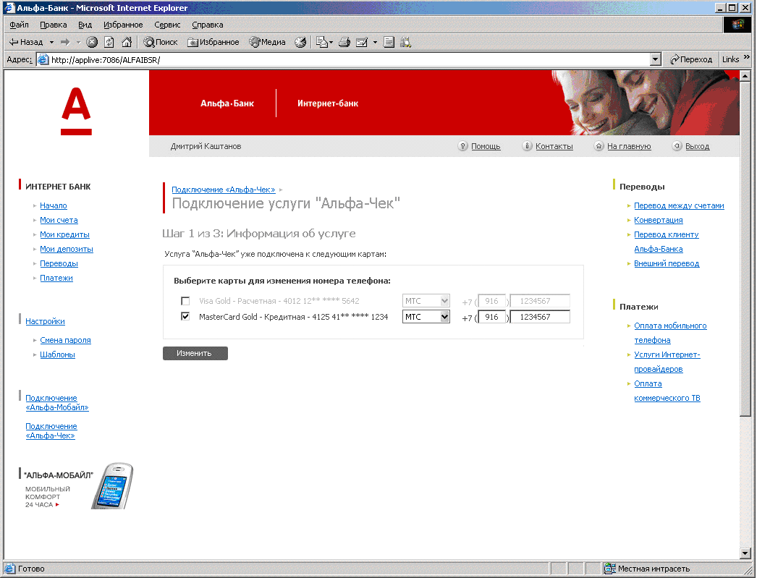
Task: Click MasterCard phone code field 916
Action: tap(491, 317)
